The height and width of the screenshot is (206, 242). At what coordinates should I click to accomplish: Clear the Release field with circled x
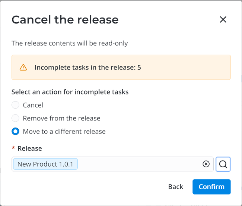coord(206,164)
